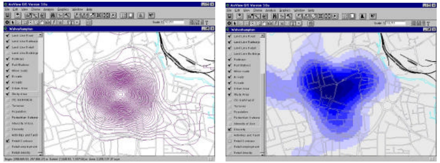Click Zoom to Full Extent button, left window
The image size is (440, 163).
click(78, 15)
